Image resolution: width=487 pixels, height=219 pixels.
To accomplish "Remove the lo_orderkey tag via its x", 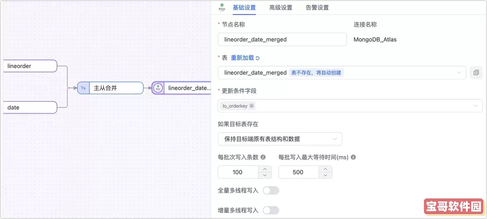I will coord(251,106).
